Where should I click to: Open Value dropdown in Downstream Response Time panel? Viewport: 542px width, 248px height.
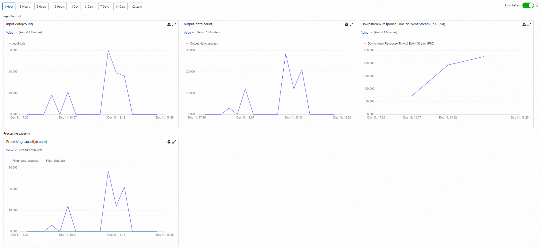pyautogui.click(x=366, y=33)
